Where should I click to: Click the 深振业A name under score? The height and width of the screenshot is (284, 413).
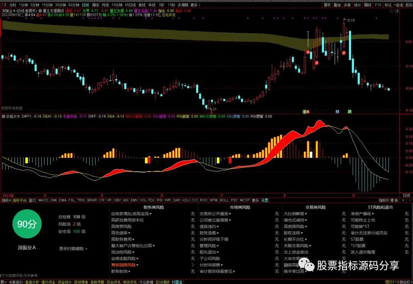click(x=27, y=248)
